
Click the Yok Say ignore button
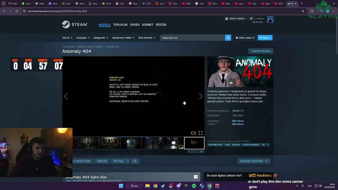tap(118, 161)
